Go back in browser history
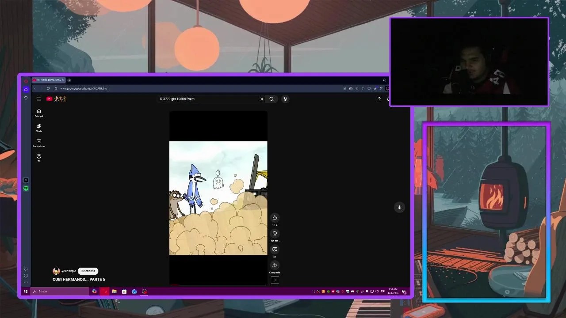The height and width of the screenshot is (318, 566). pyautogui.click(x=35, y=88)
